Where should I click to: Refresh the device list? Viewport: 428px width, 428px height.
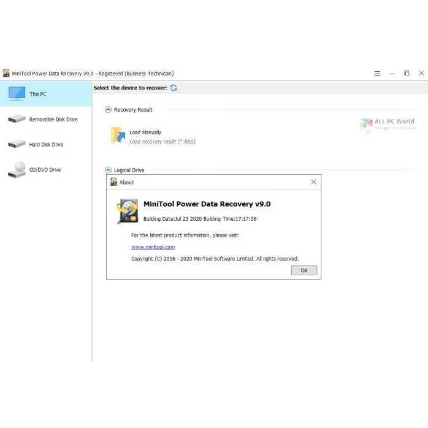tap(174, 88)
